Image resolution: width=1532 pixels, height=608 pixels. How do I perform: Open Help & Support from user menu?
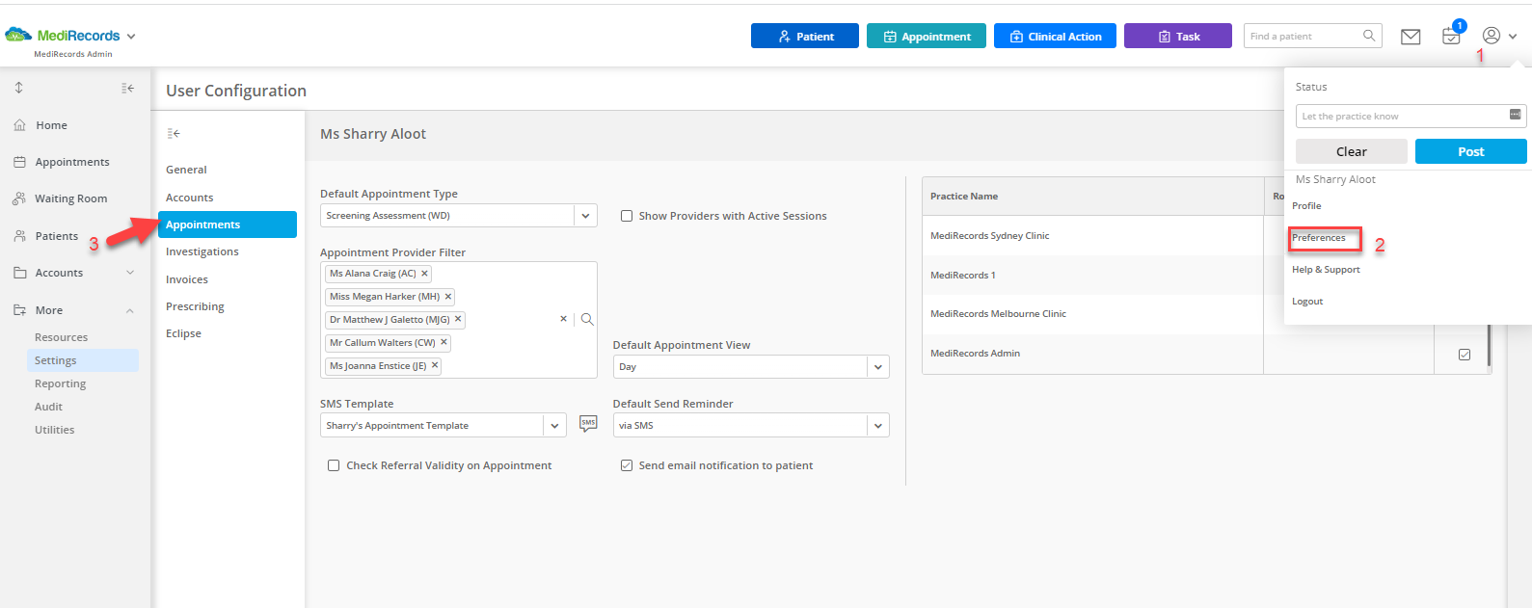pyautogui.click(x=1326, y=270)
